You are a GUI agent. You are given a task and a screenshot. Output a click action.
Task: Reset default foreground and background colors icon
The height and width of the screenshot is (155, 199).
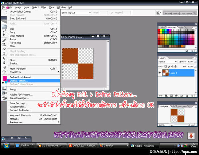[x=3, y=83]
